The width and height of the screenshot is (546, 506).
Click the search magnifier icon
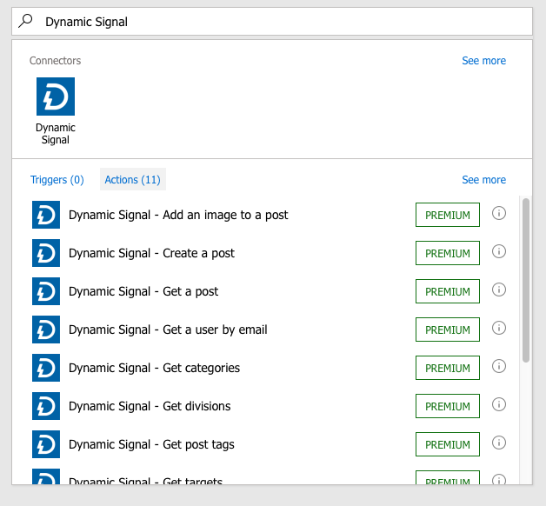(26, 21)
